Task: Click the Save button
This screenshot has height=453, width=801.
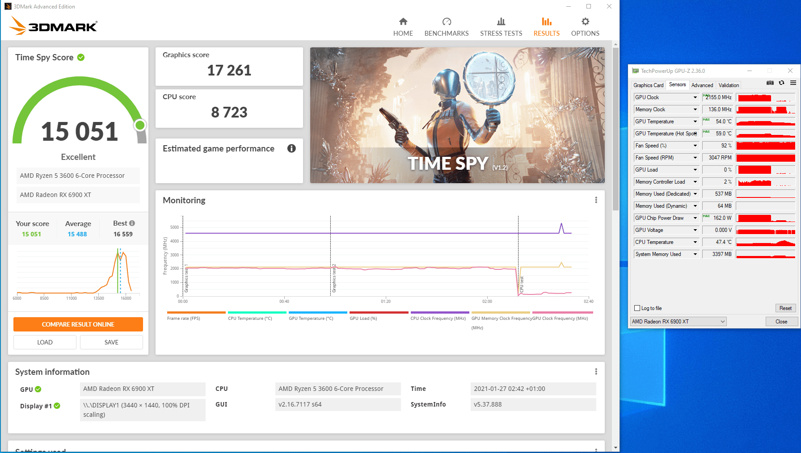Action: [x=111, y=342]
